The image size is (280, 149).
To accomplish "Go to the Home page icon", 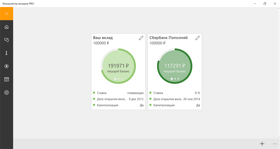I will (6, 27).
